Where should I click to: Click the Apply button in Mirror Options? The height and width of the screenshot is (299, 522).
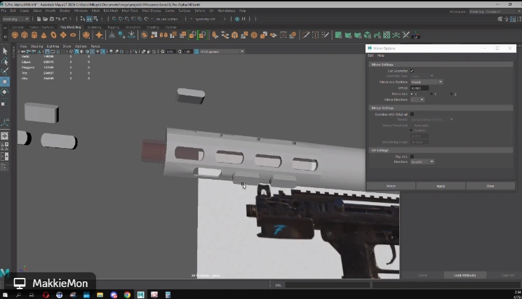click(x=441, y=186)
